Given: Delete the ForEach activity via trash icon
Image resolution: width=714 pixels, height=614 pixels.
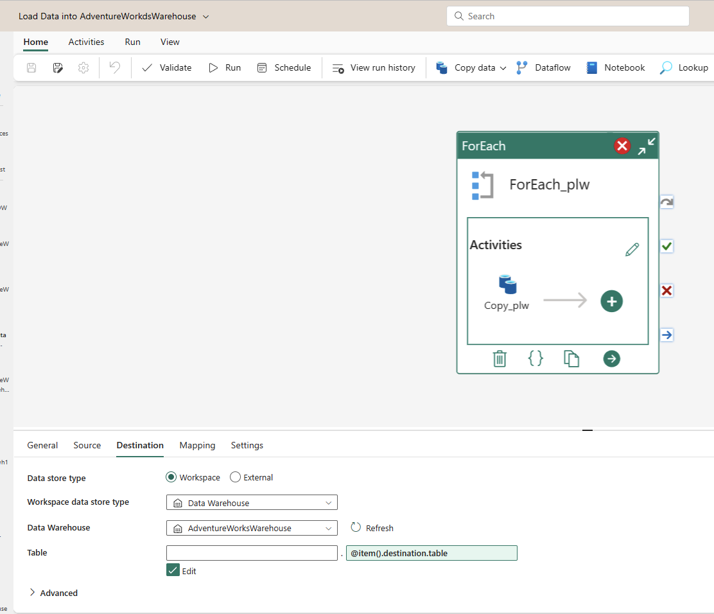Looking at the screenshot, I should click(500, 358).
